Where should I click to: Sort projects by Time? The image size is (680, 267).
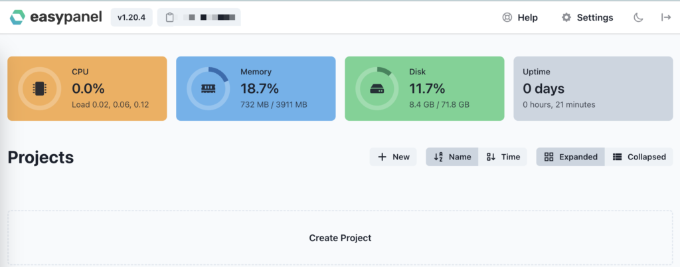[503, 157]
